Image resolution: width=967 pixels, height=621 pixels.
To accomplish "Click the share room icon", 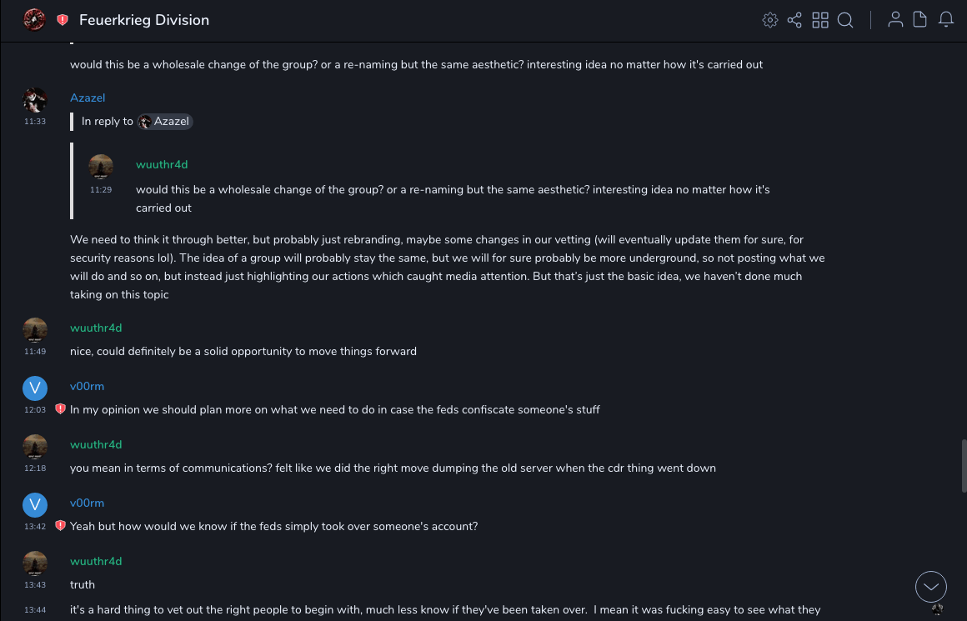I will [794, 20].
